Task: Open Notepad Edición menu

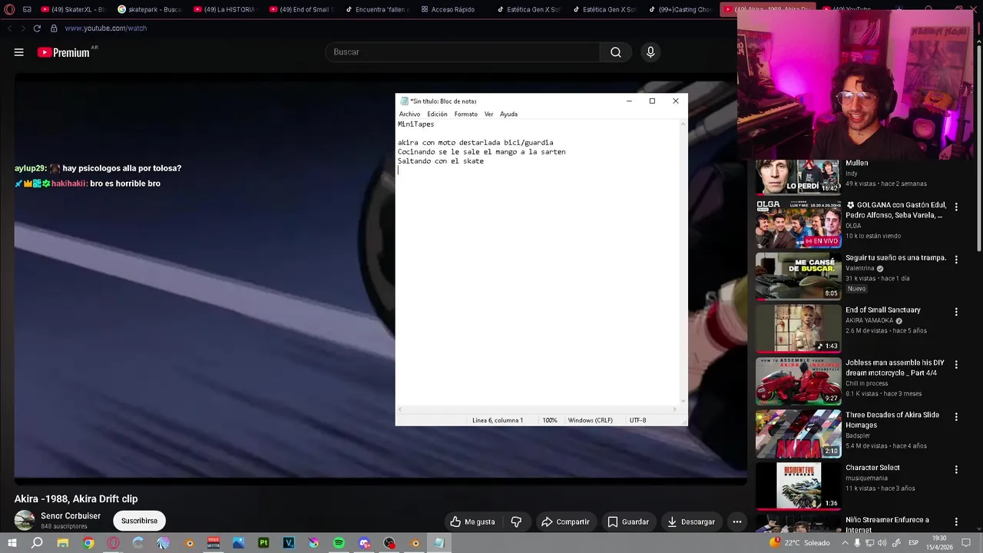Action: coord(437,114)
